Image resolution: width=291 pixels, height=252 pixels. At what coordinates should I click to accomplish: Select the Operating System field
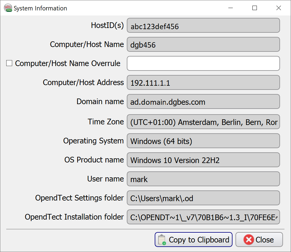click(x=203, y=141)
